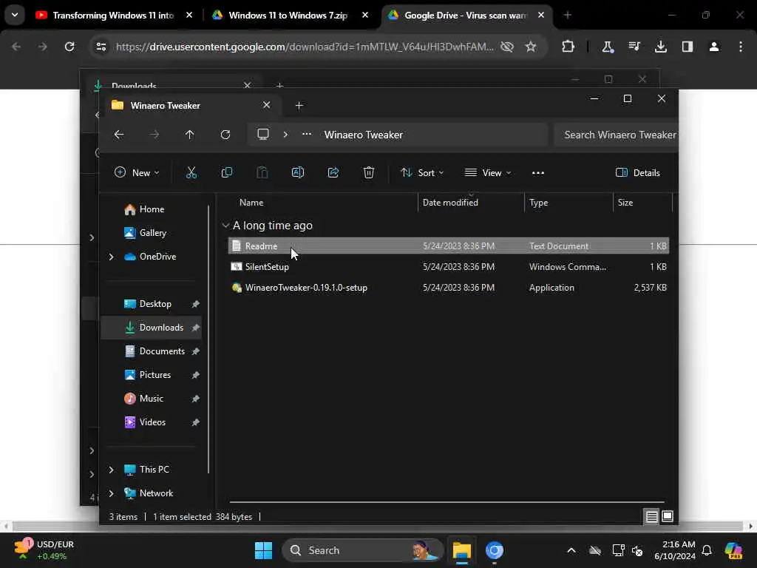Click the PC monitor icon in address bar
Image resolution: width=757 pixels, height=568 pixels.
(x=263, y=135)
